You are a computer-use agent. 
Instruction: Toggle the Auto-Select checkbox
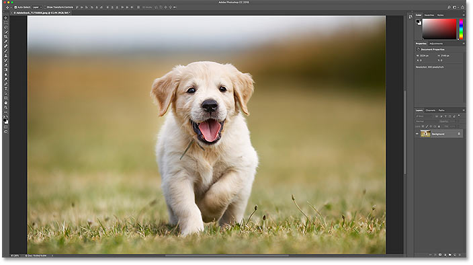(x=15, y=7)
